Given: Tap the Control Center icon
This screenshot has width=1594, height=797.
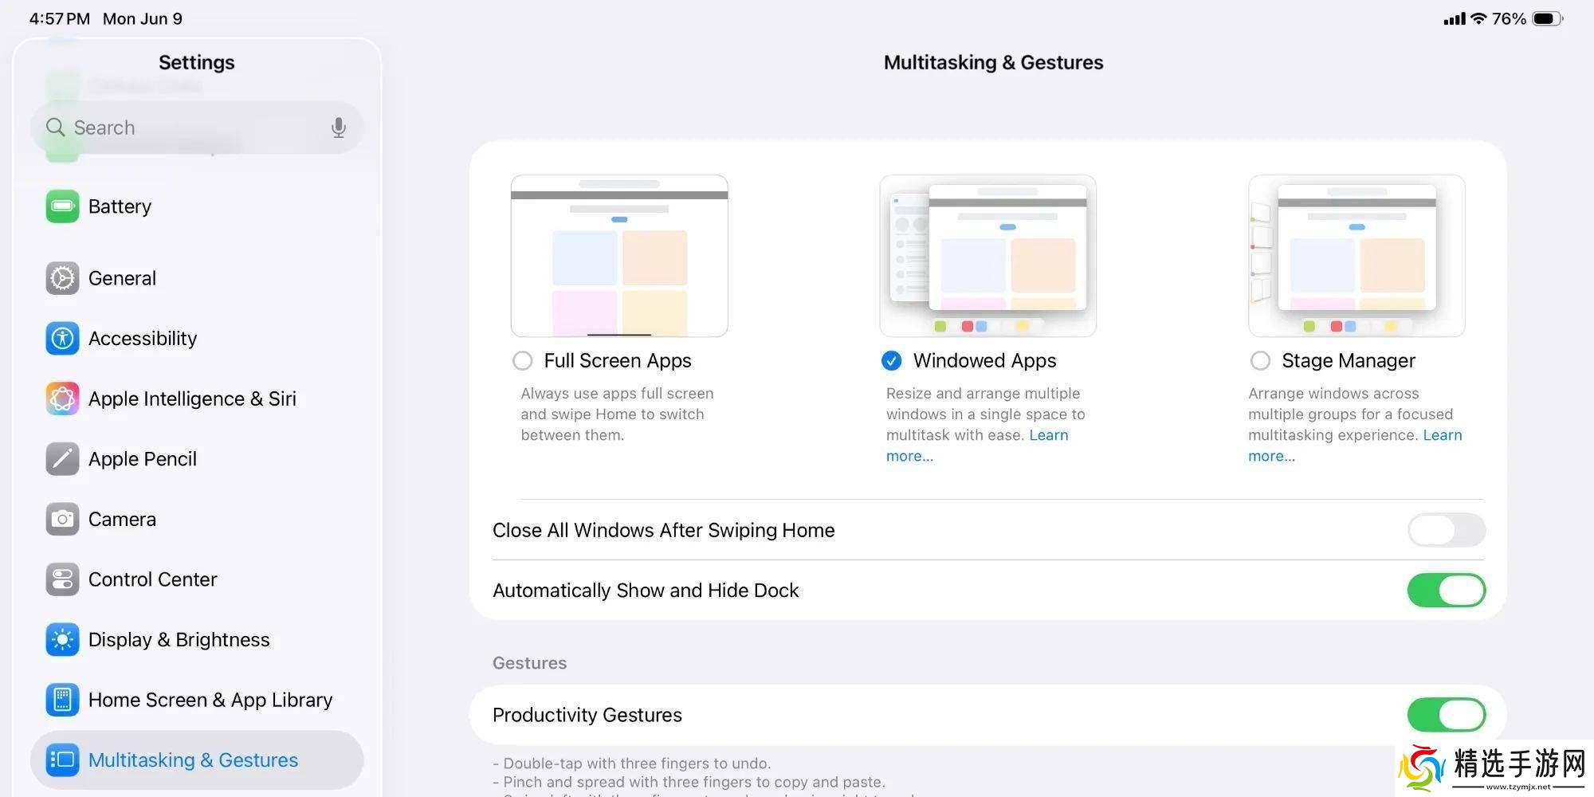Looking at the screenshot, I should (62, 579).
